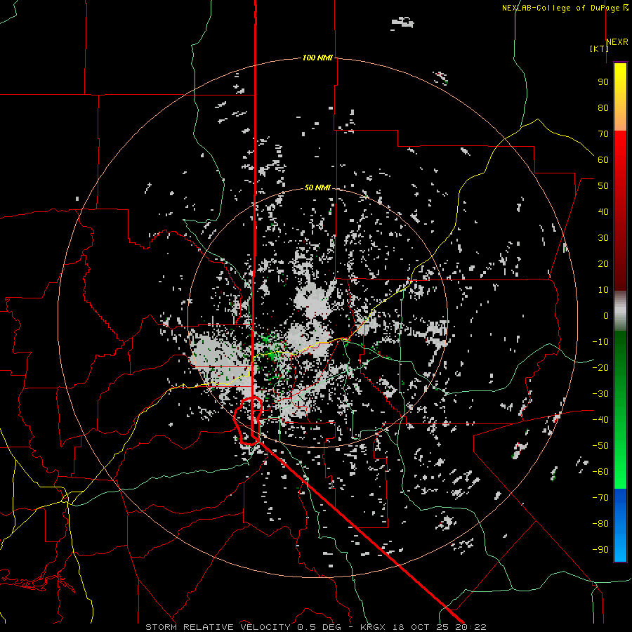Click the positive 90 scale label
Viewport: 632px width, 632px height.
(x=603, y=82)
